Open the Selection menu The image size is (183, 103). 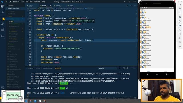(16, 2)
